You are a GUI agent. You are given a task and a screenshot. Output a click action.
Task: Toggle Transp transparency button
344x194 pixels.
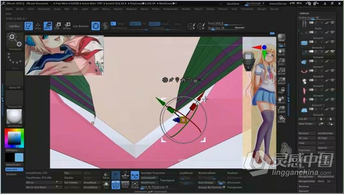pyautogui.click(x=106, y=175)
